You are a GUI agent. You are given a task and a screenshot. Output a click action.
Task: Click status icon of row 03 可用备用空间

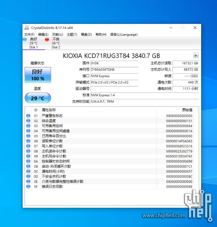(x=28, y=126)
